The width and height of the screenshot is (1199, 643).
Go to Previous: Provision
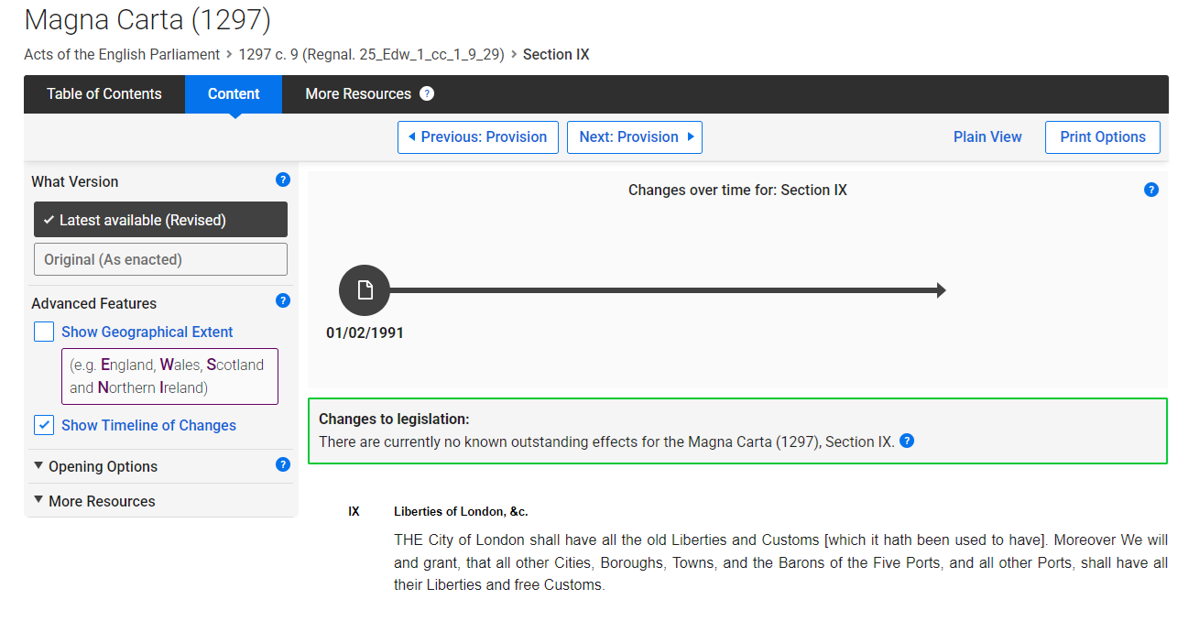478,137
